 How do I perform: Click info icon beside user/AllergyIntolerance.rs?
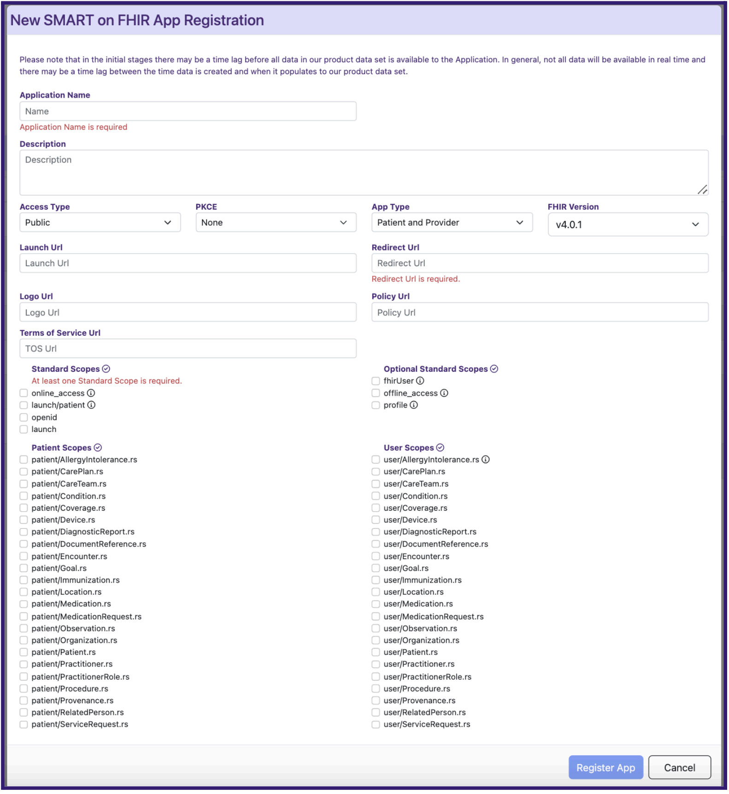[x=486, y=460]
